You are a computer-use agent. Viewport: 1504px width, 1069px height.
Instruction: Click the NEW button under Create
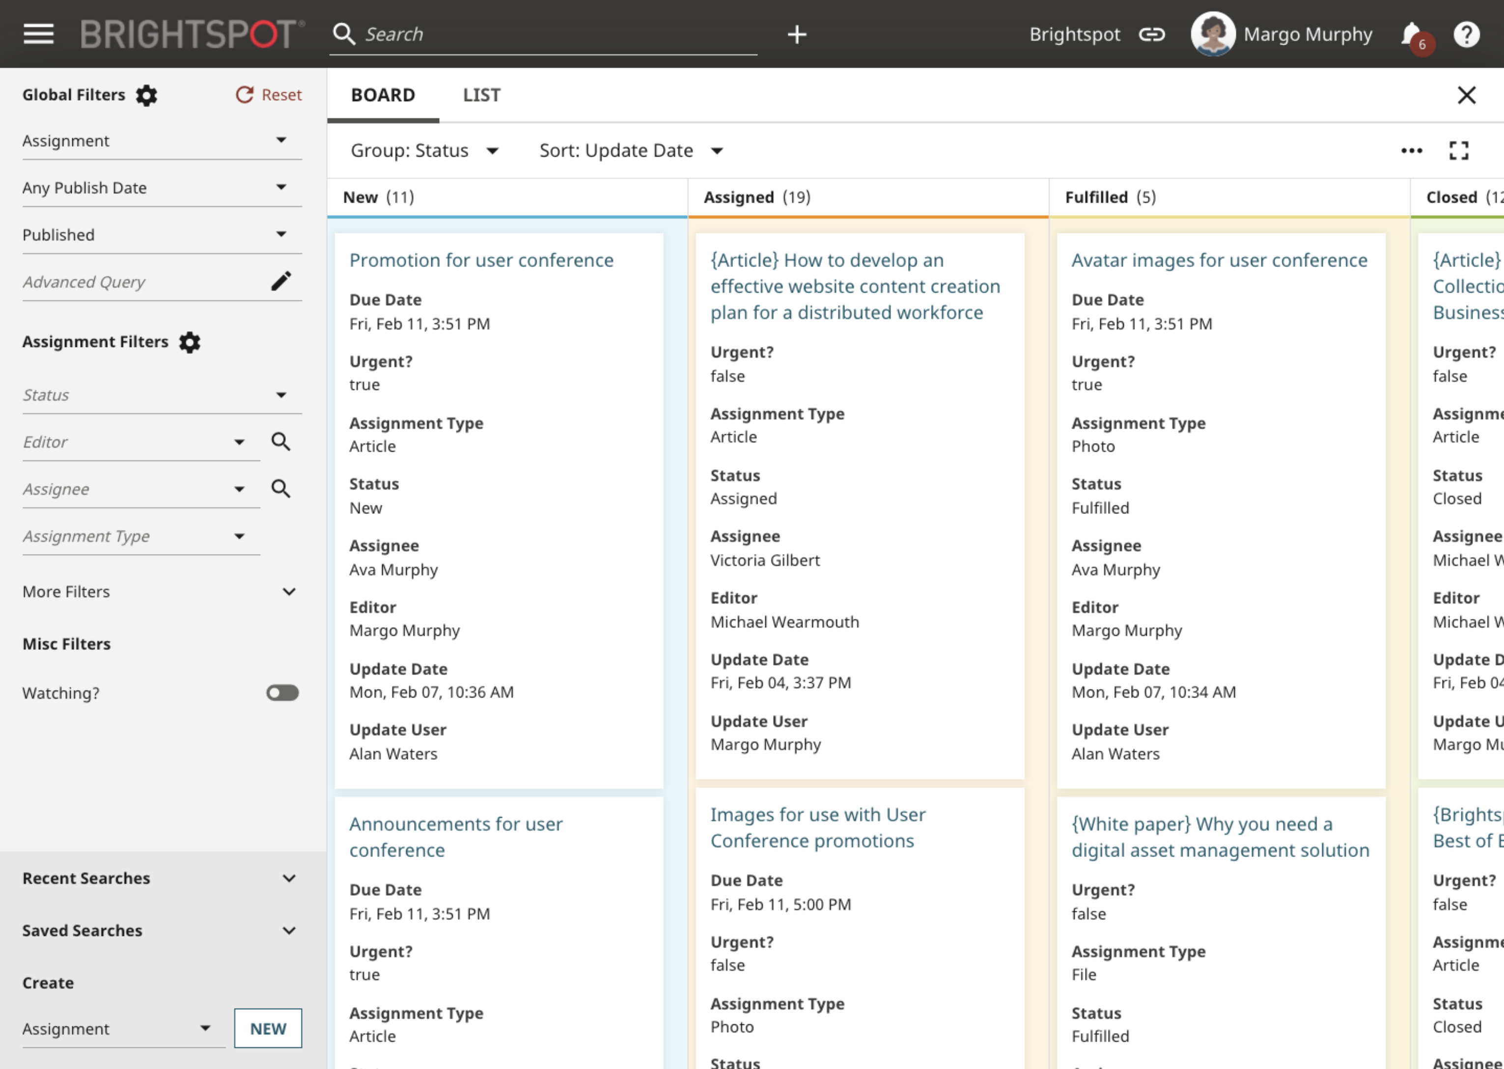pos(268,1029)
